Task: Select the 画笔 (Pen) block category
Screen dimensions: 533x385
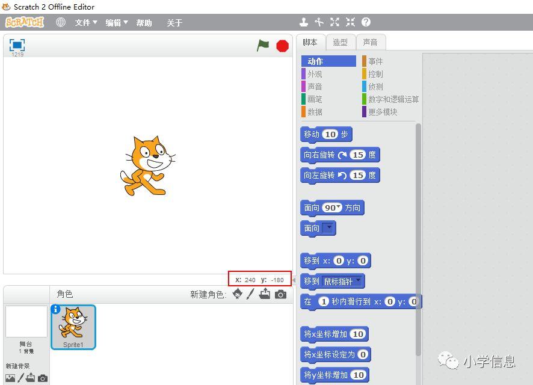Action: pyautogui.click(x=315, y=99)
